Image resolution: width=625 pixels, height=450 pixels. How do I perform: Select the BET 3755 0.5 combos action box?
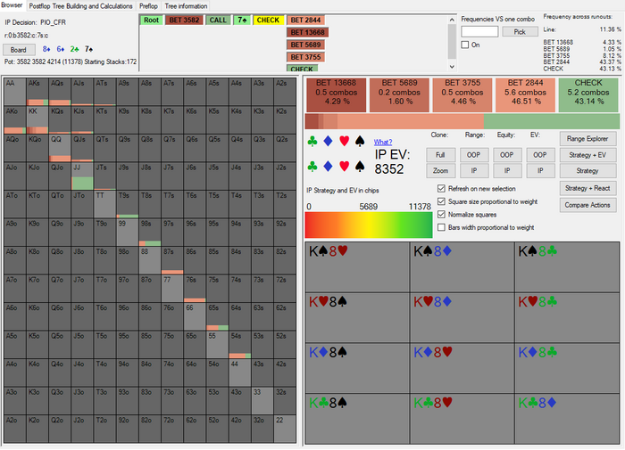click(462, 94)
